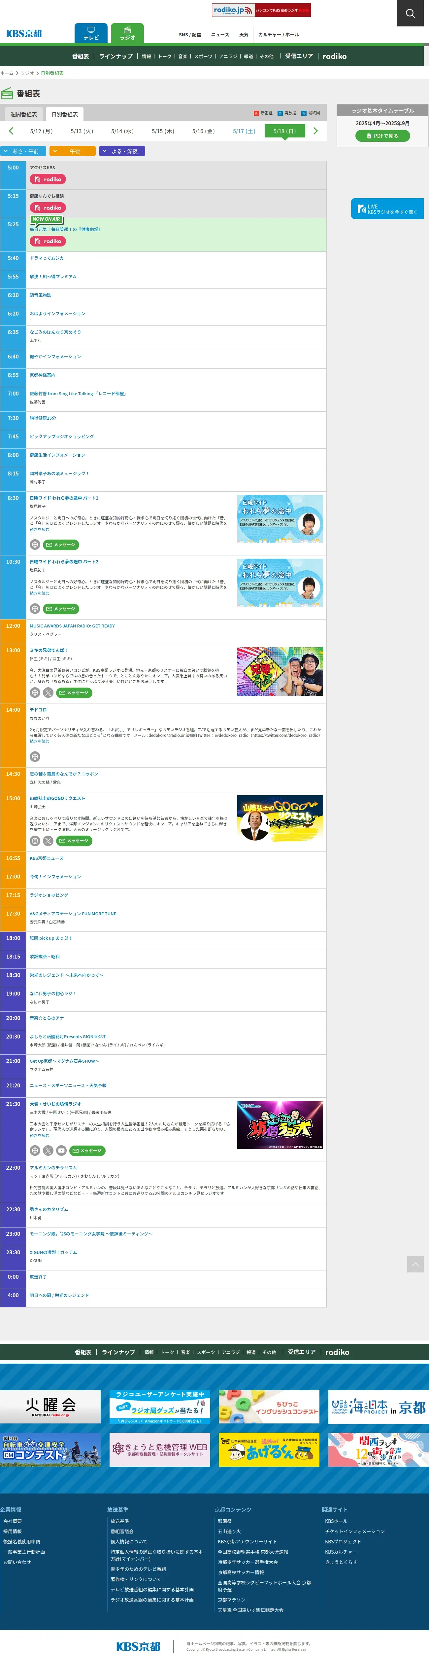Open 坊僧ラジオ thumbnail image
This screenshot has height=1663, width=429.
point(280,1125)
